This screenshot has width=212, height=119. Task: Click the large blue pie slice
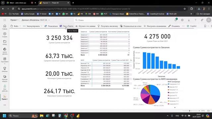pos(155,90)
